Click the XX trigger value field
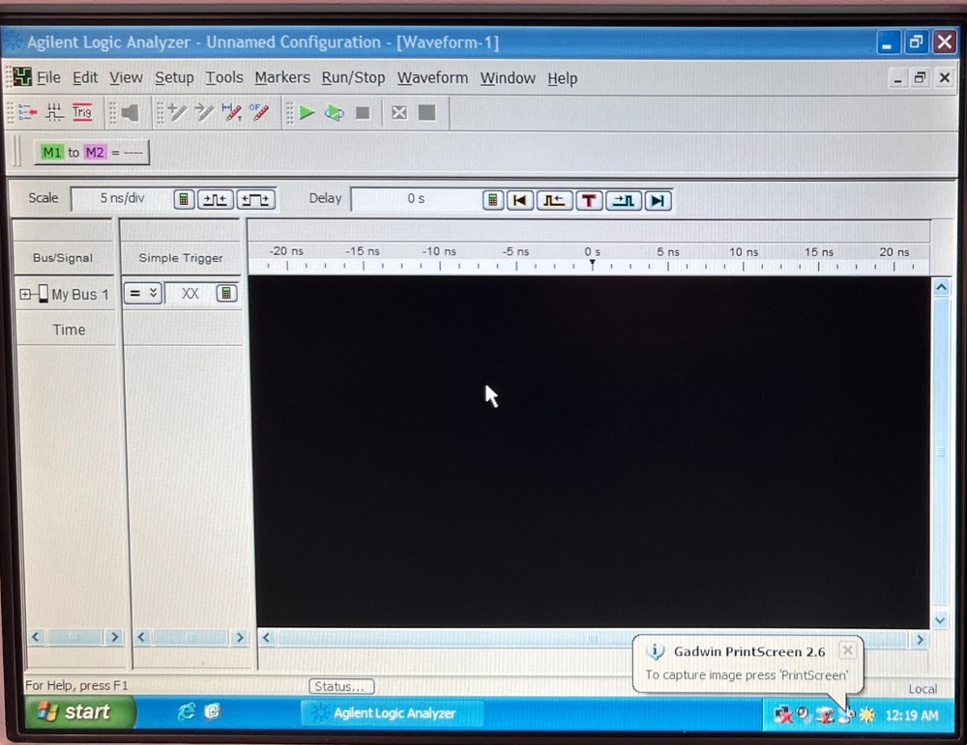Screen dimensions: 967x745 (190, 294)
